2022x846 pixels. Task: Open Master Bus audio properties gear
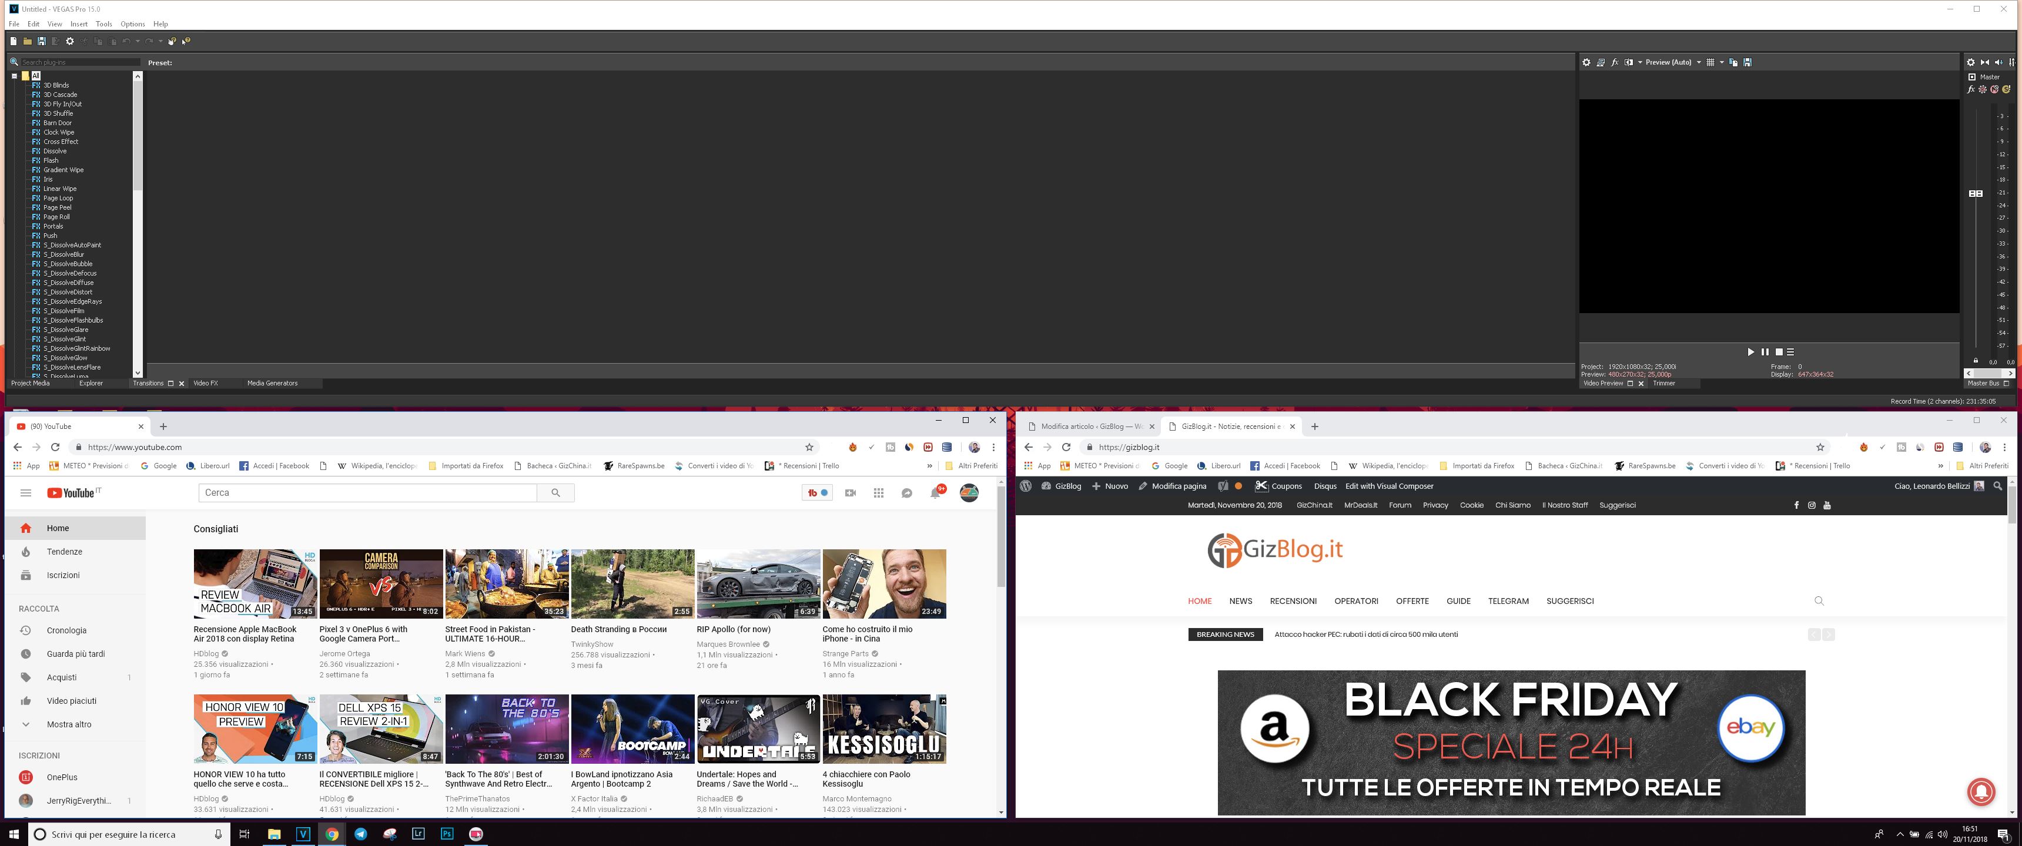[1971, 62]
